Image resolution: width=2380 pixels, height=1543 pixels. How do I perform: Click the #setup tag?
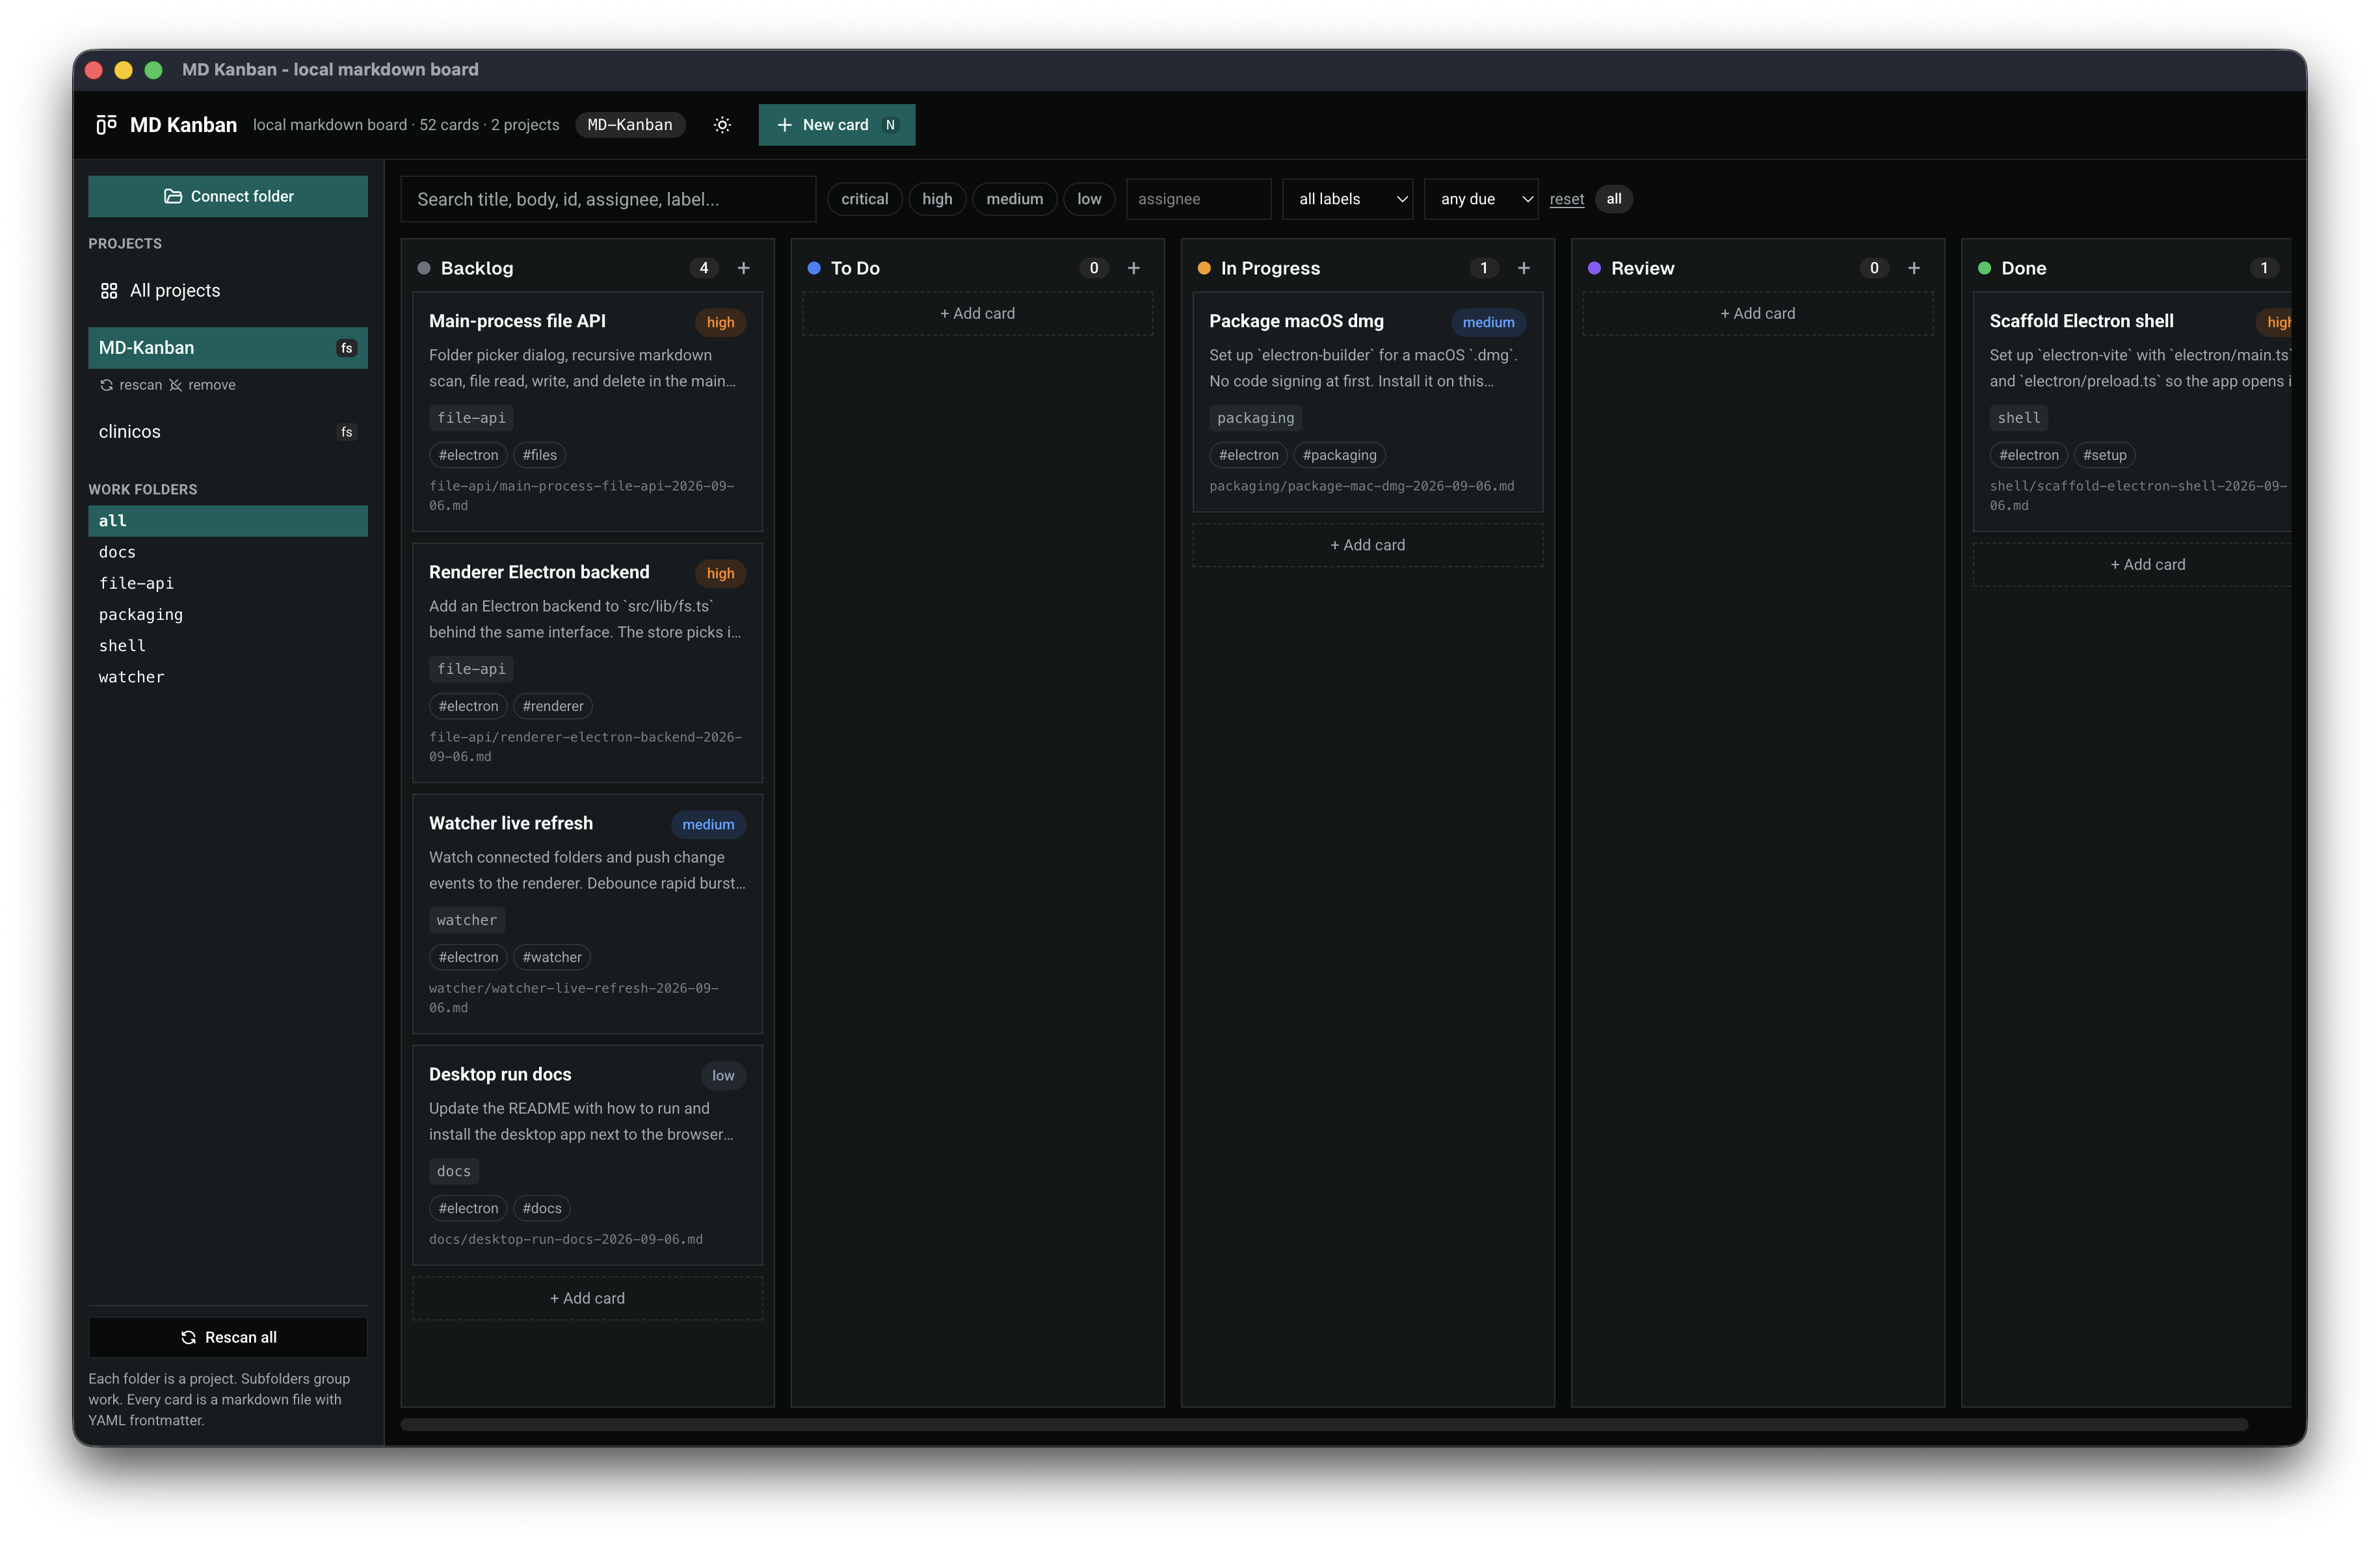click(2104, 455)
